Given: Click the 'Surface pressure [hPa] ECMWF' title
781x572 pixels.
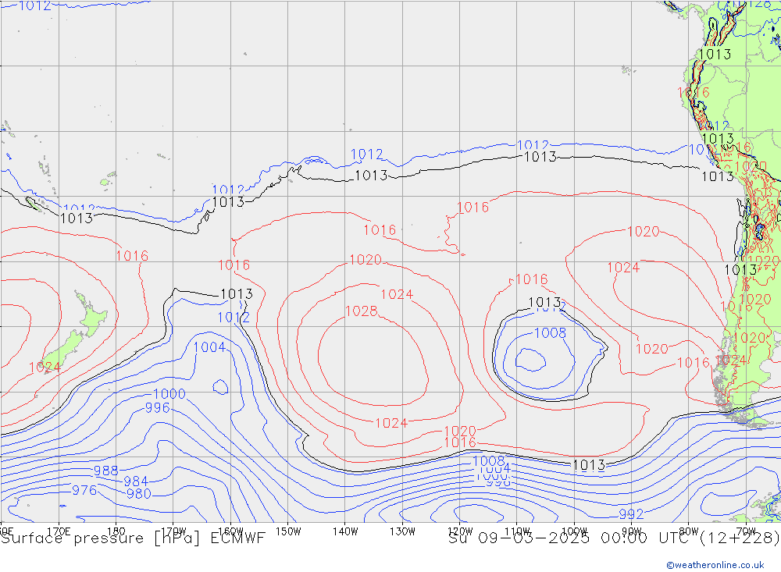Looking at the screenshot, I should point(133,538).
